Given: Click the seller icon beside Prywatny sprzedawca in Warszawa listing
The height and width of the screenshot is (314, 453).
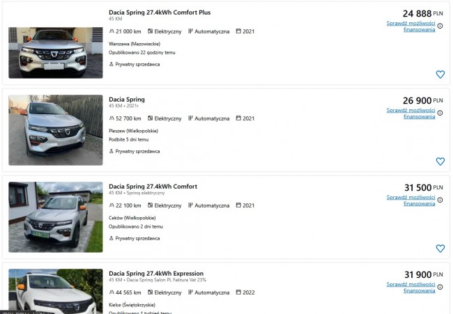Looking at the screenshot, I should pyautogui.click(x=112, y=64).
